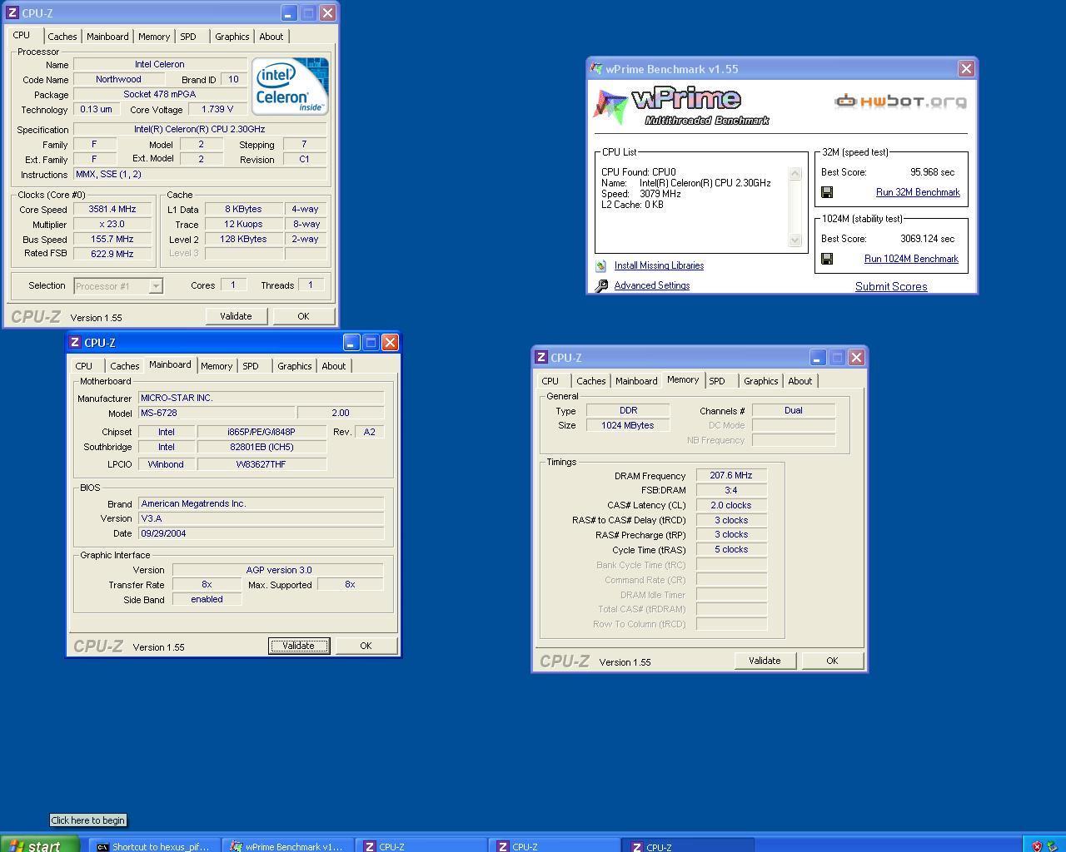Viewport: 1066px width, 852px height.
Task: Click Run 32M Benchmark link
Action: click(918, 192)
